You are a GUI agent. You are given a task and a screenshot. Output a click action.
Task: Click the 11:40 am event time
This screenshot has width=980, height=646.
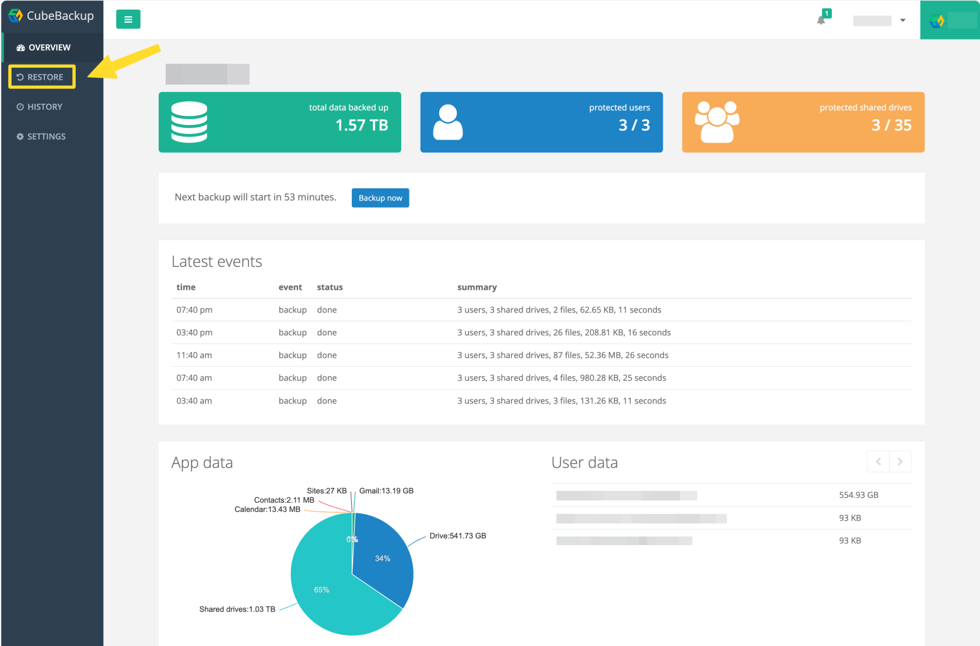[x=194, y=356]
